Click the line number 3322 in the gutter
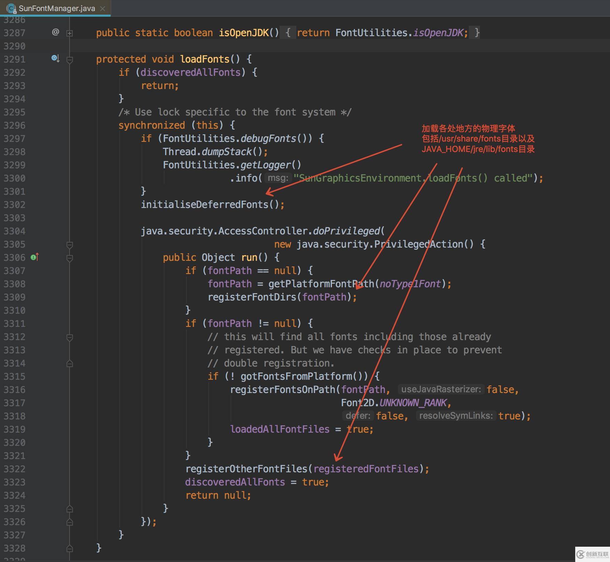This screenshot has width=610, height=562. coord(15,469)
